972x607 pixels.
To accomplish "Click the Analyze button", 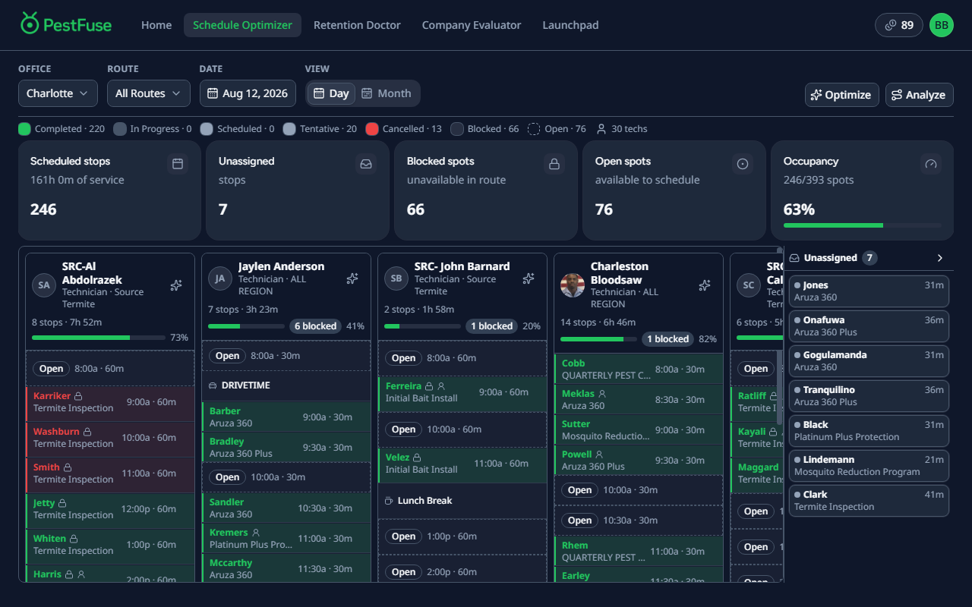I will (919, 95).
